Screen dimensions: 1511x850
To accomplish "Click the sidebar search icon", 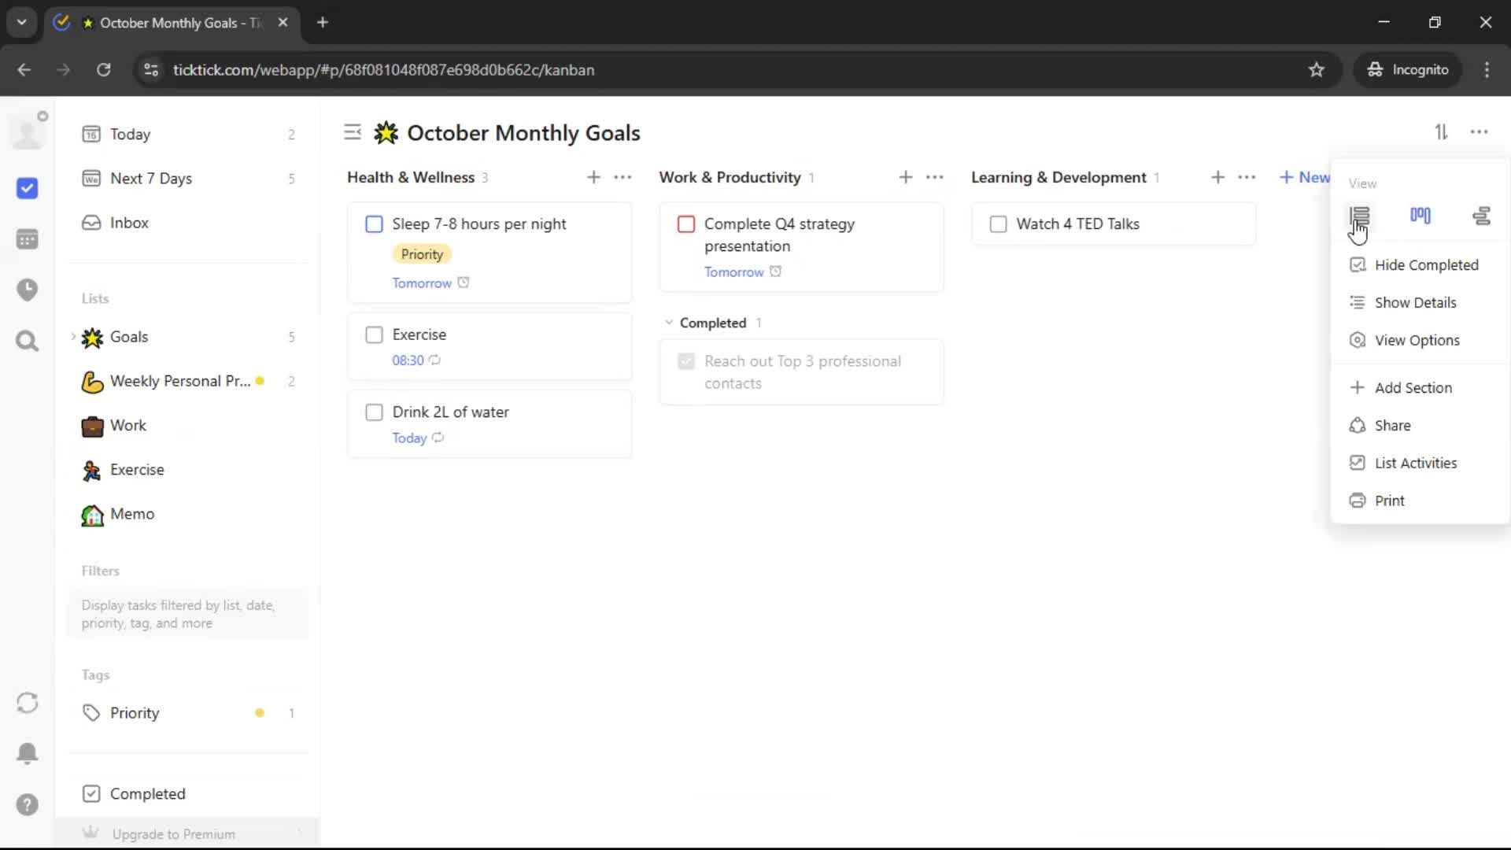I will 28,341.
